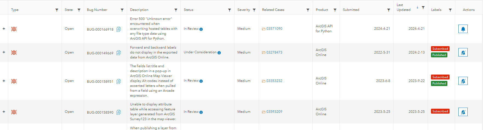Expand row for BUG-000166918
483x130 pixels.
(4, 29)
